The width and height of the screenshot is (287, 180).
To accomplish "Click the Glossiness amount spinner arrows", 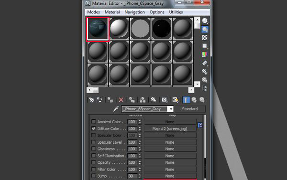I will [x=140, y=149].
